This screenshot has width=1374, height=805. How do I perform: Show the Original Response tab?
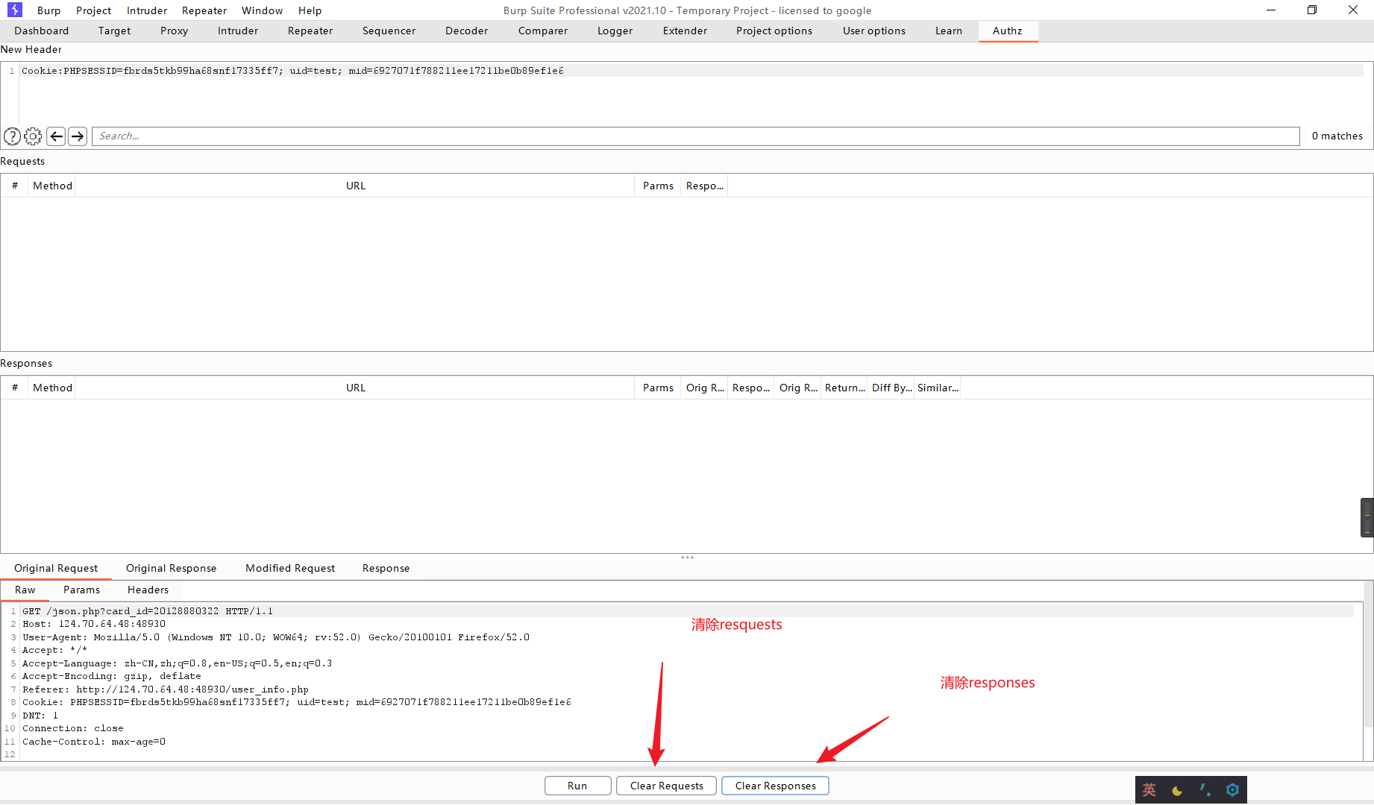point(172,568)
